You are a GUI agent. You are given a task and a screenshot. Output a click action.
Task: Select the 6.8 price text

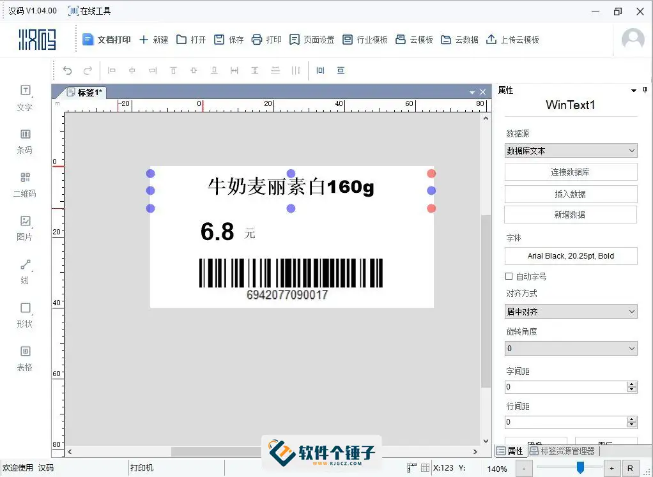click(217, 232)
